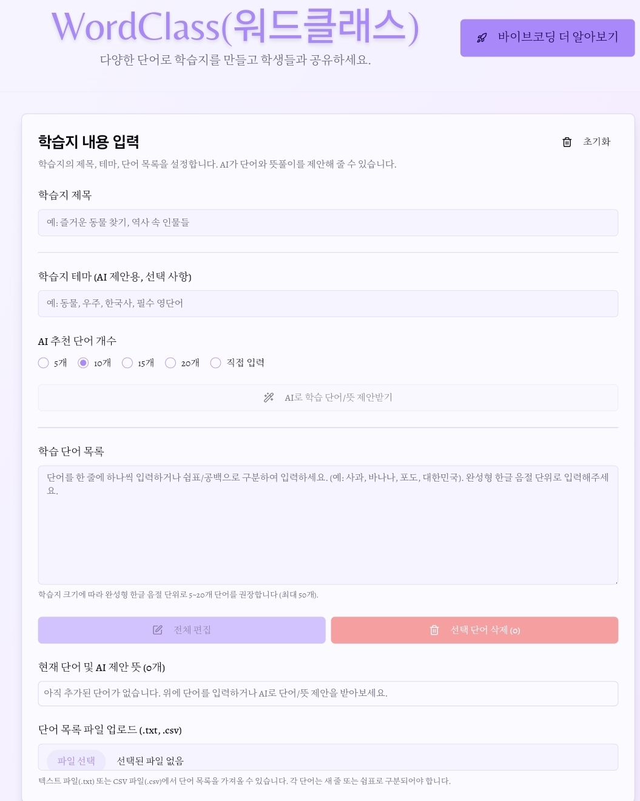The width and height of the screenshot is (640, 801).
Task: Click the trash icon on 선택 단어 삭제
Action: (434, 630)
